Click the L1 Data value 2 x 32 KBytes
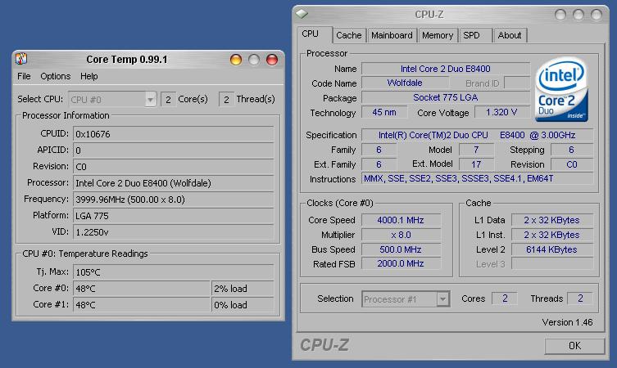Screen dimensions: 617x368 (551, 220)
